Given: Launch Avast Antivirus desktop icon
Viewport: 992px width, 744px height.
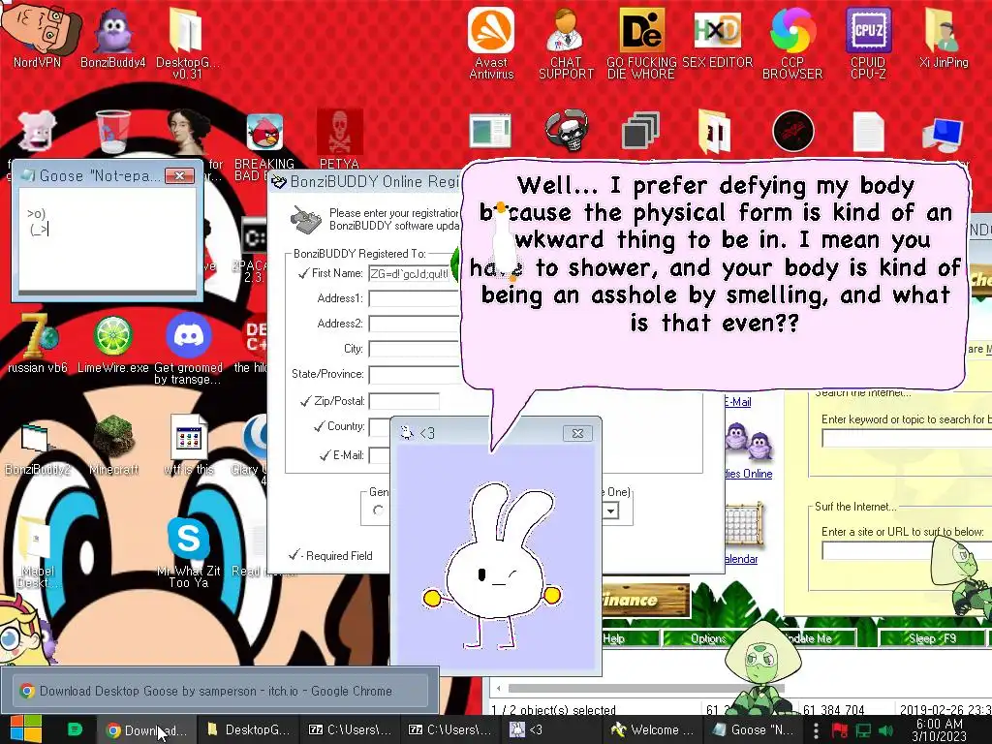Looking at the screenshot, I should (x=491, y=41).
